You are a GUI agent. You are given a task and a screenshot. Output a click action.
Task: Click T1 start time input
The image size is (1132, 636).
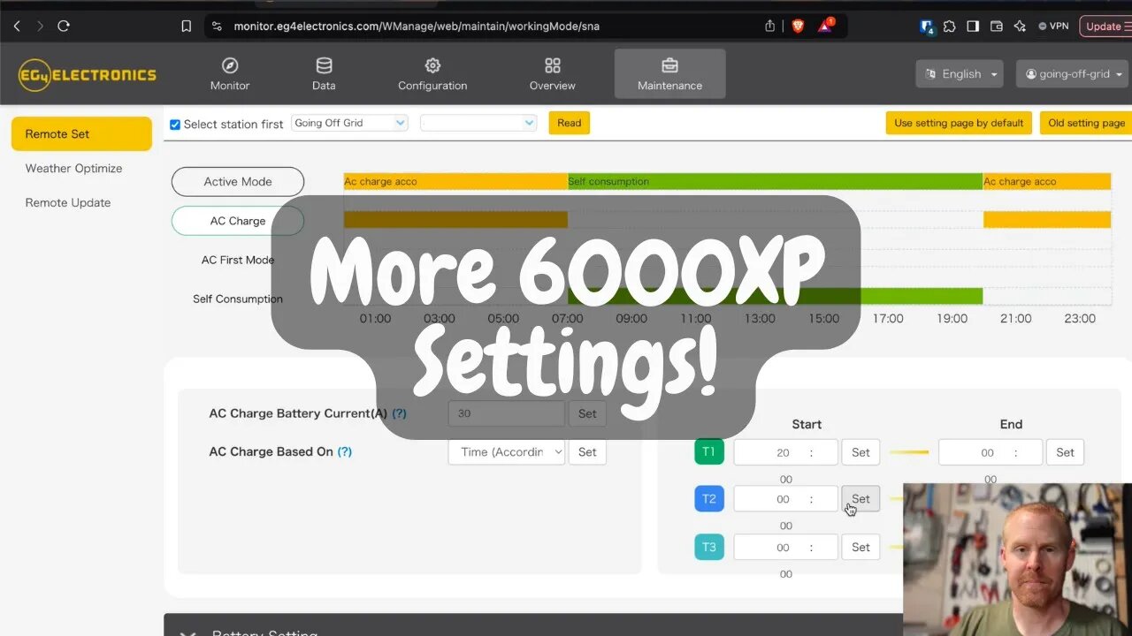tap(785, 452)
